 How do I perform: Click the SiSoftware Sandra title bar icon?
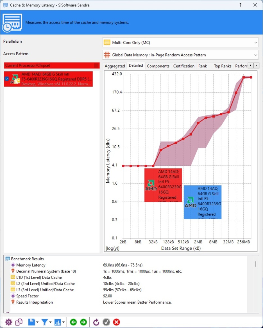click(x=5, y=5)
